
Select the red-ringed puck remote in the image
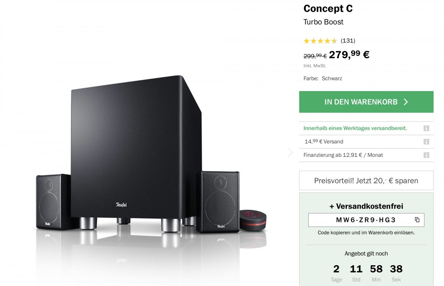pos(253,219)
